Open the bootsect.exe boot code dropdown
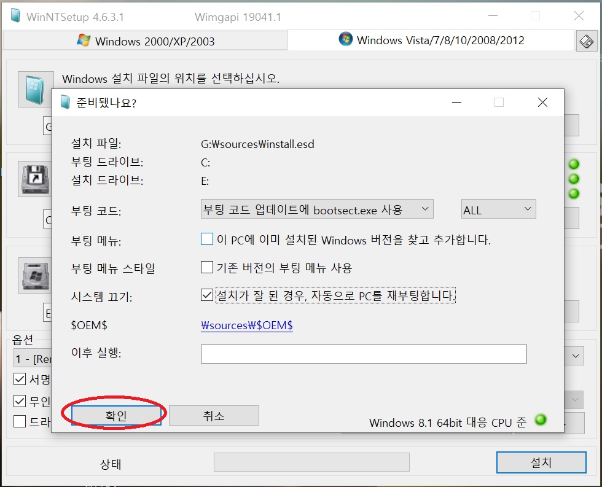This screenshot has height=487, width=602. click(x=317, y=209)
